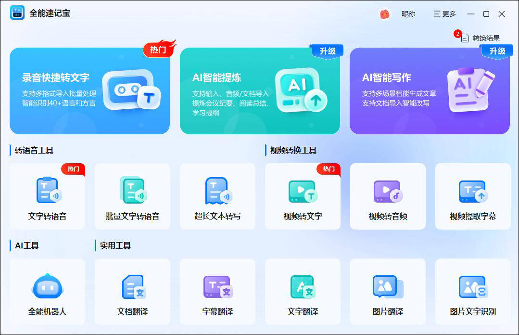Screen dimensions: 519x335
Task: Click the user avatar icon
Action: pos(384,14)
